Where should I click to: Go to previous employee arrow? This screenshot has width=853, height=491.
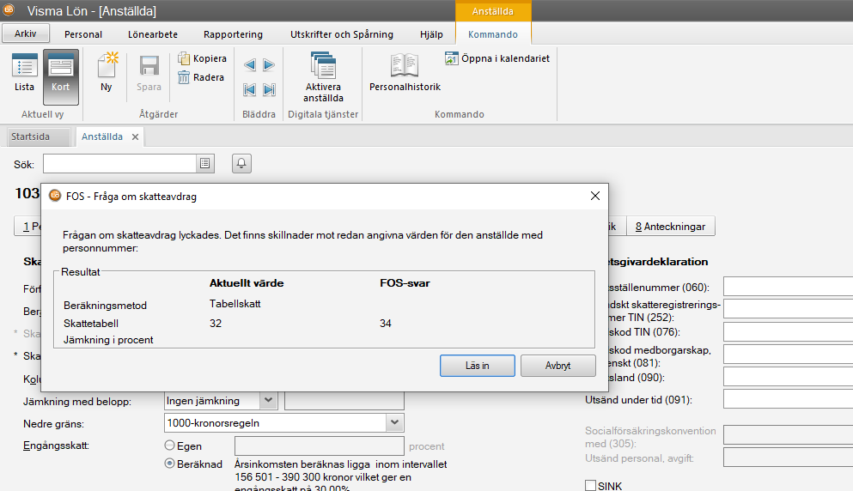250,65
